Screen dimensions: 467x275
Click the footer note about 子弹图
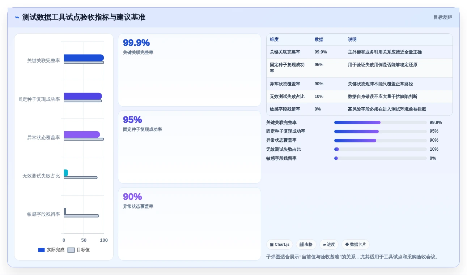coord(353,257)
